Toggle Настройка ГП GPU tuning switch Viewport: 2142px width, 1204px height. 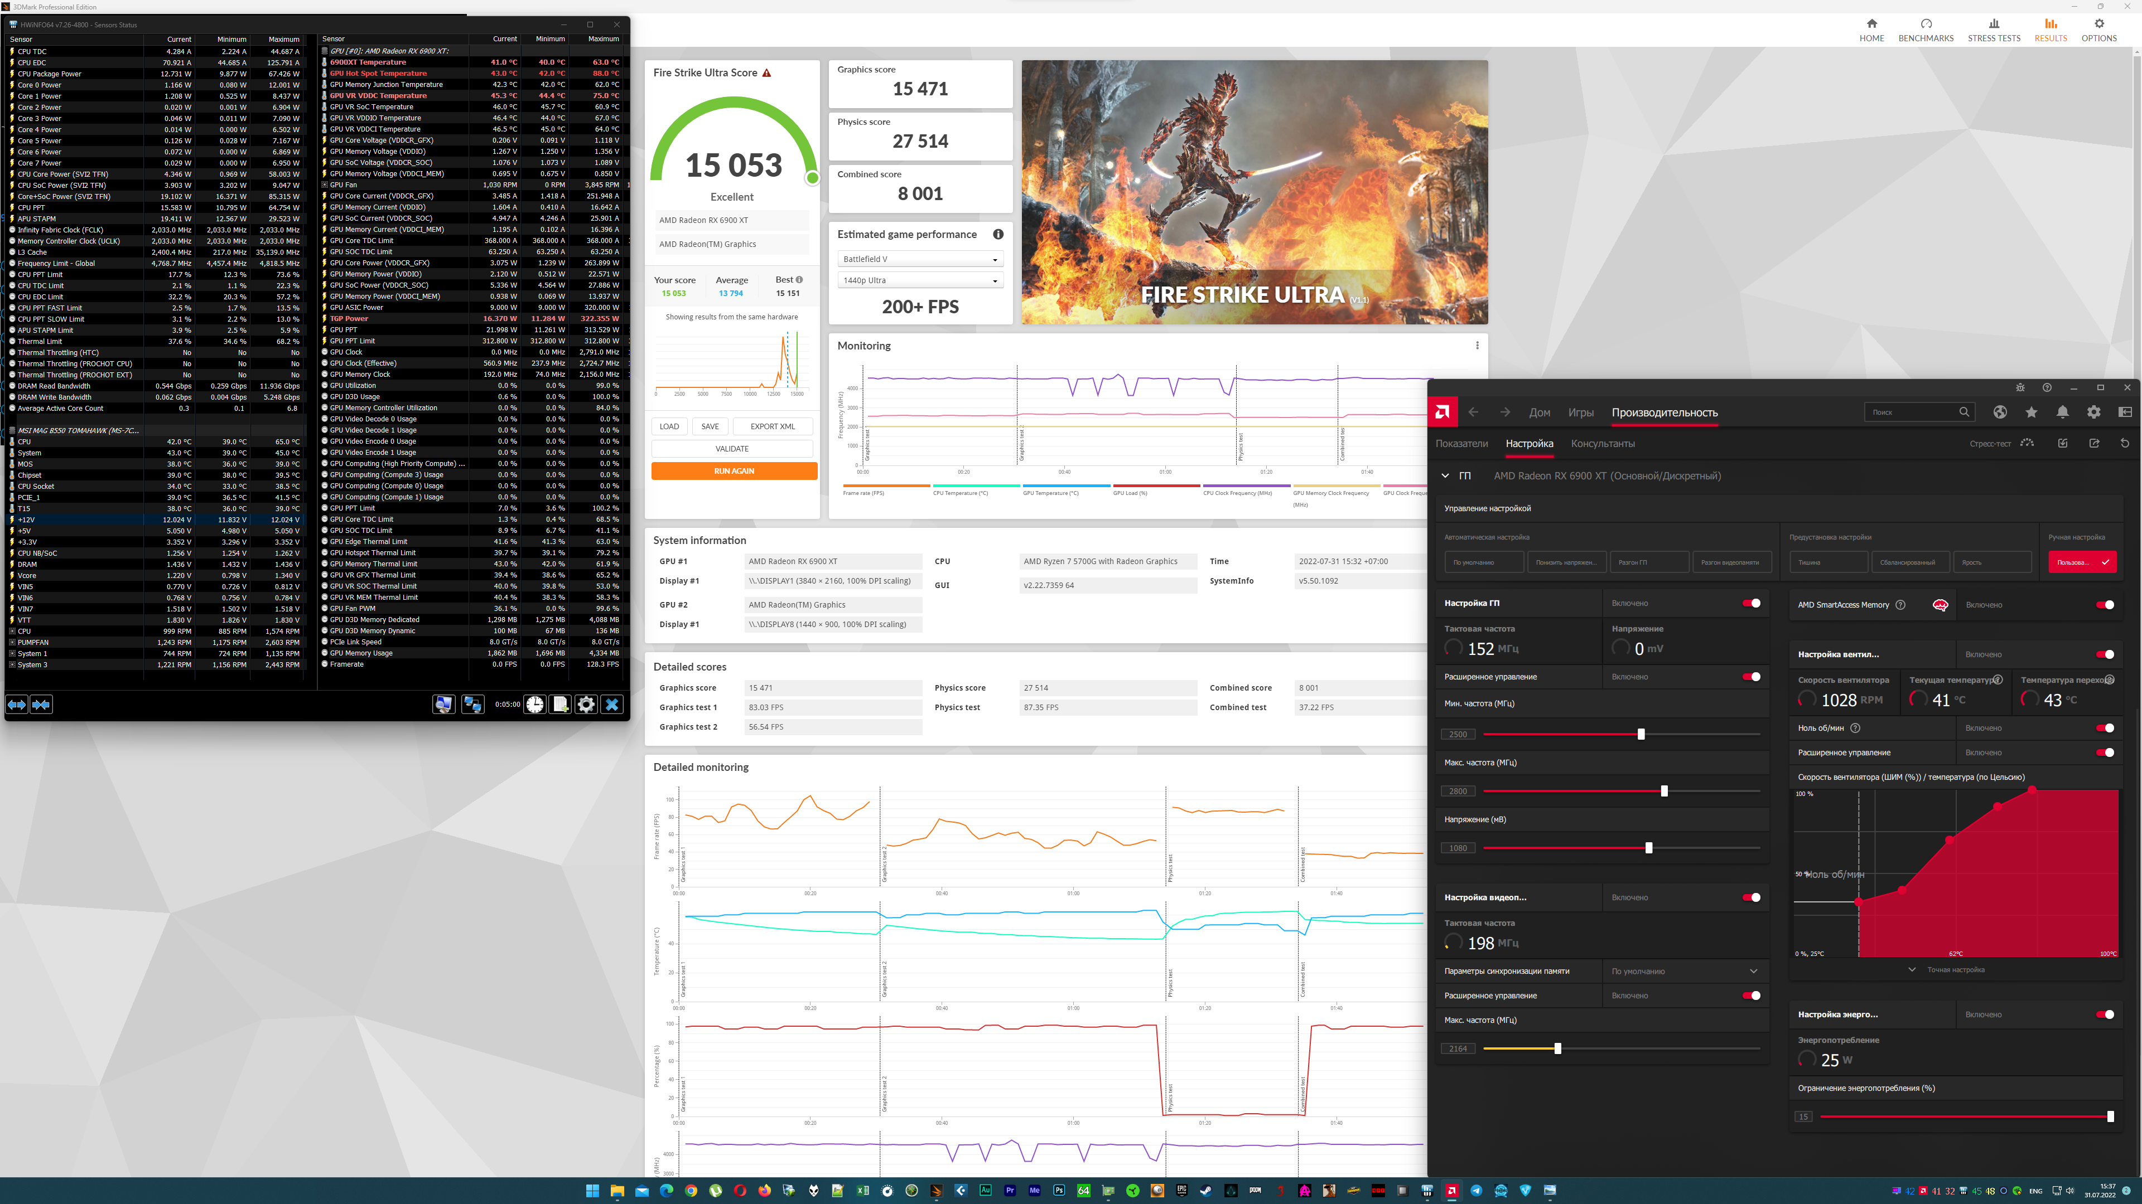click(1751, 603)
